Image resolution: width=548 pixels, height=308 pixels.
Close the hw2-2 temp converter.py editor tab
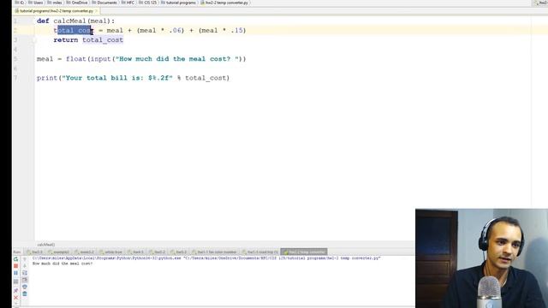tap(96, 11)
